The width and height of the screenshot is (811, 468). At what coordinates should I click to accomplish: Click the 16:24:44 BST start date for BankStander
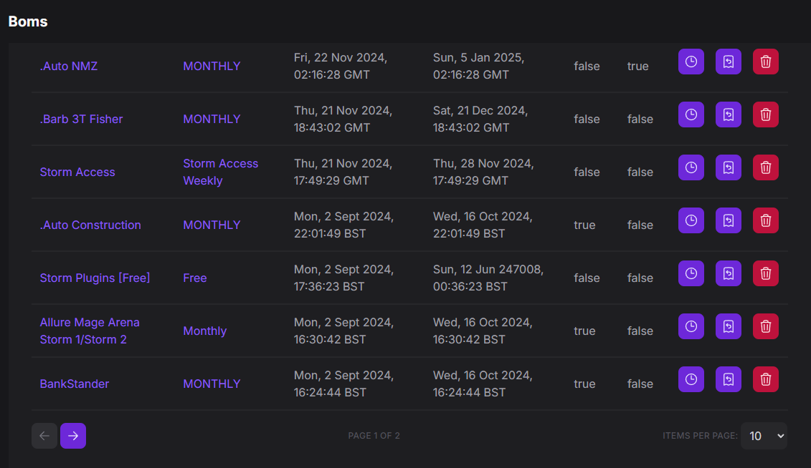[344, 384]
